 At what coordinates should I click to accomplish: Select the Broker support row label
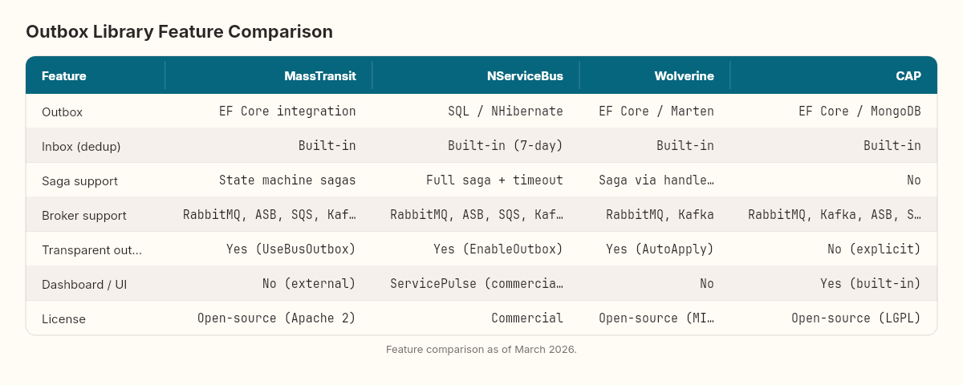pos(84,215)
